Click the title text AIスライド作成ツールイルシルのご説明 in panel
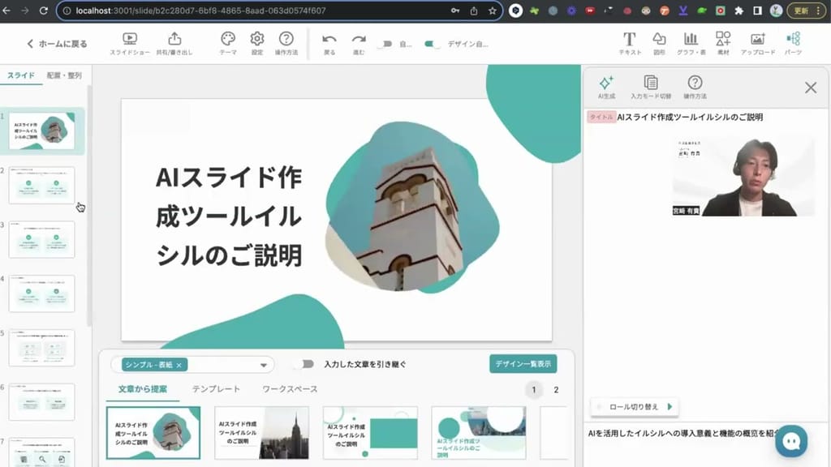Viewport: 831px width, 467px height. pyautogui.click(x=690, y=117)
